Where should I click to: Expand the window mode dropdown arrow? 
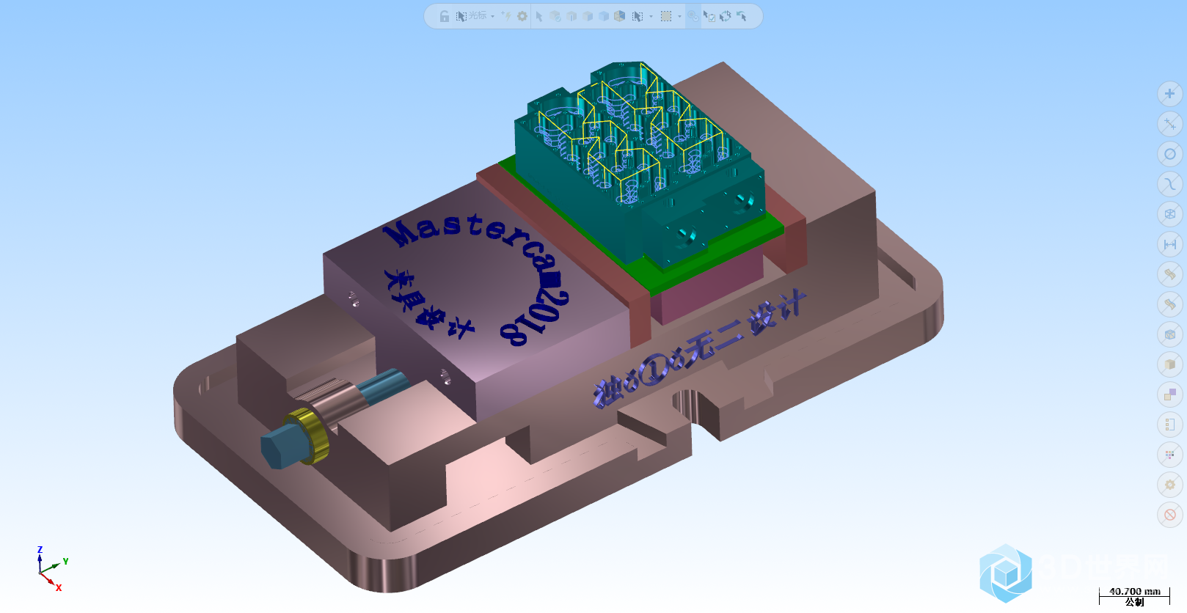click(x=679, y=16)
